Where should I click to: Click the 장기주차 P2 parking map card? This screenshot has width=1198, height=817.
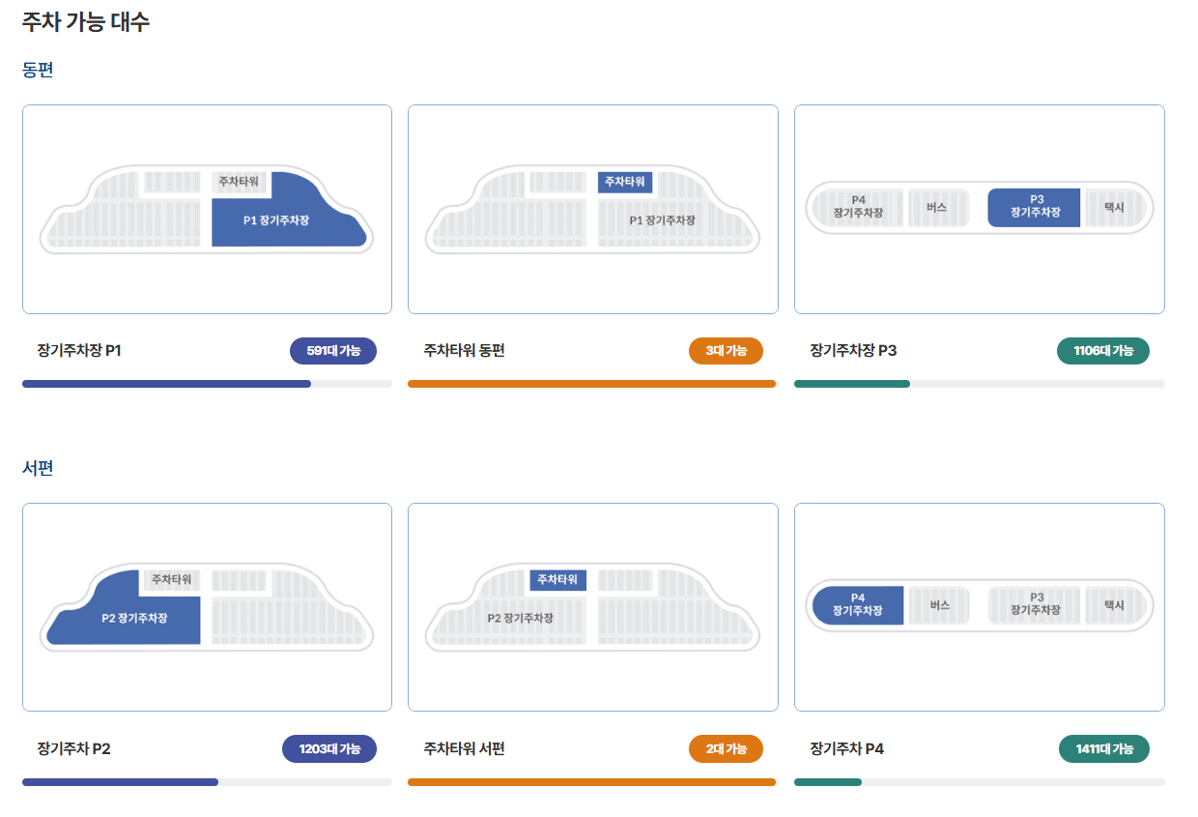pyautogui.click(x=207, y=607)
